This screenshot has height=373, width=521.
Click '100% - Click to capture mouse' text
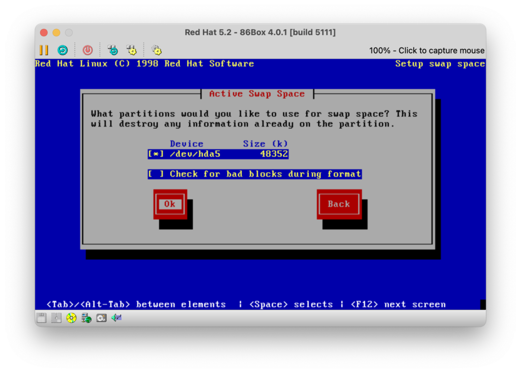(x=427, y=50)
